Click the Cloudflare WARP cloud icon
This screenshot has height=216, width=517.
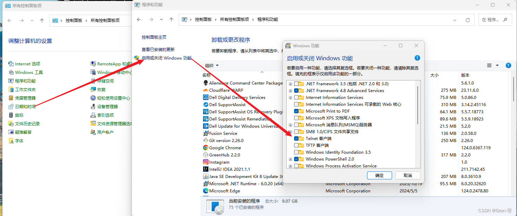(x=206, y=90)
